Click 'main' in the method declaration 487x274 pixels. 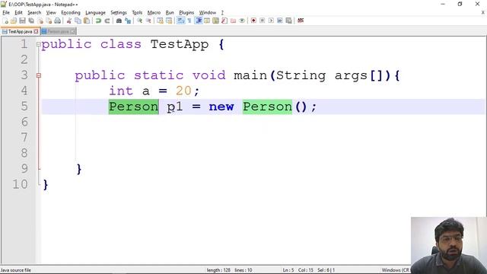(x=250, y=75)
